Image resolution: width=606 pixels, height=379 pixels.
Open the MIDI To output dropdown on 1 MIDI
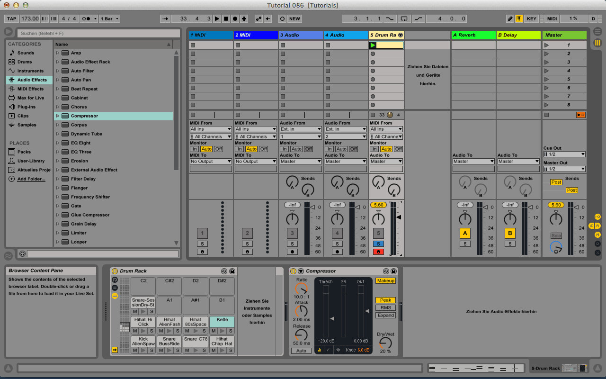click(210, 161)
